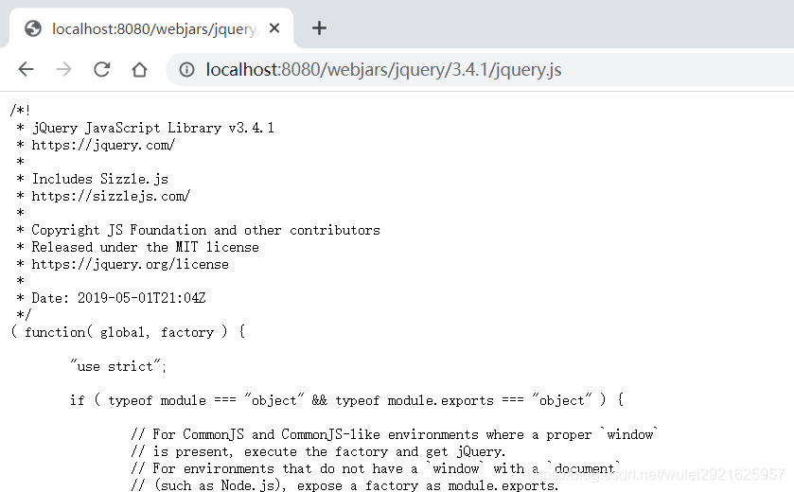
Task: Click the comment 'is present, execute the factory'
Action: (x=318, y=451)
